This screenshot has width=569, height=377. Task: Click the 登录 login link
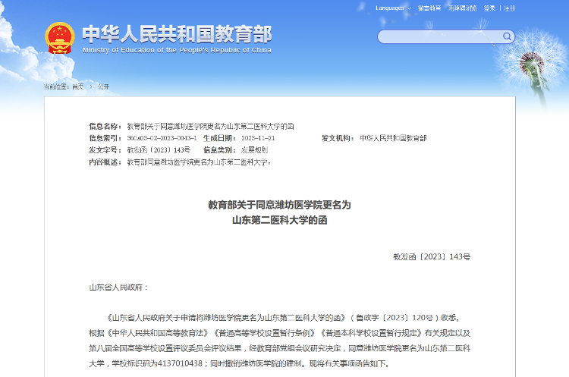click(489, 8)
